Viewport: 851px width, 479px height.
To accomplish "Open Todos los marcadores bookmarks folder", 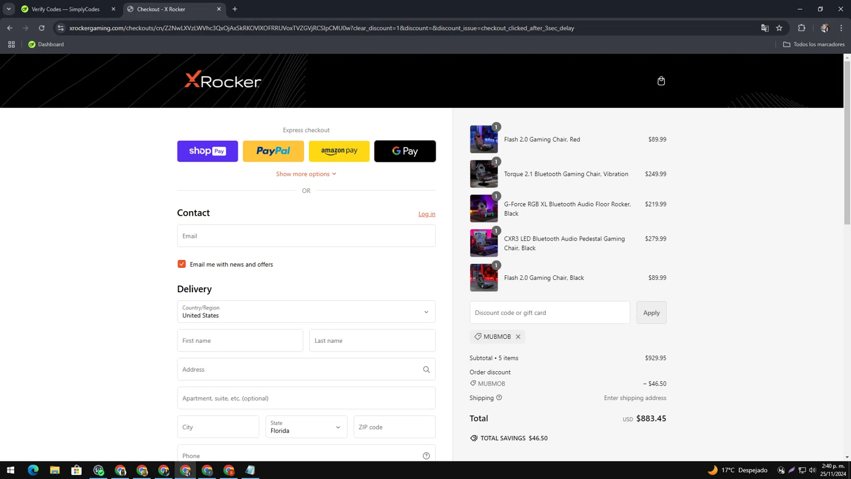I will [x=814, y=44].
